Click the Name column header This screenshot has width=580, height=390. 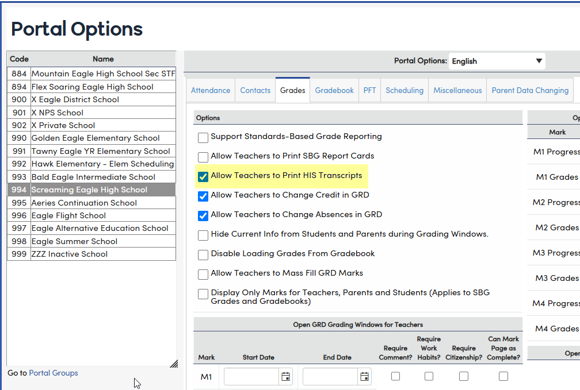103,59
